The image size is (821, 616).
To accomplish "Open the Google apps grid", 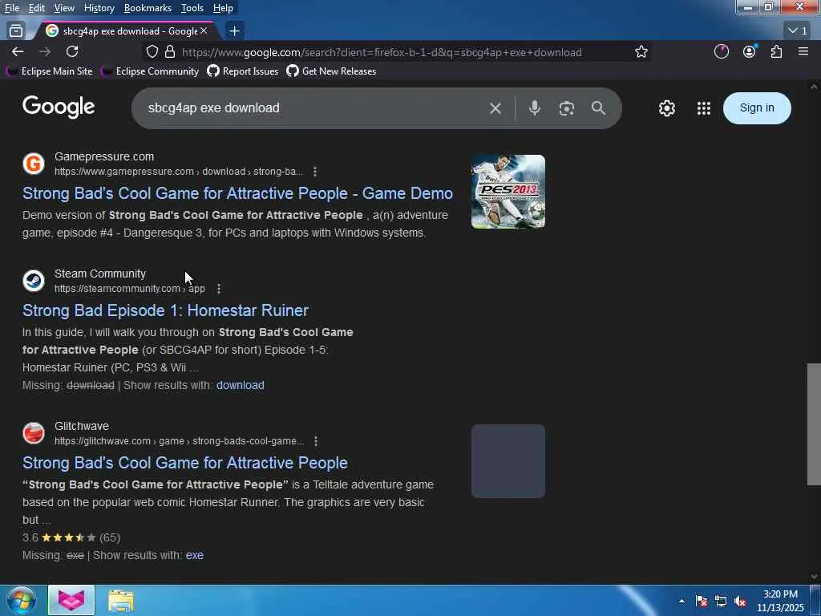I will coord(704,108).
